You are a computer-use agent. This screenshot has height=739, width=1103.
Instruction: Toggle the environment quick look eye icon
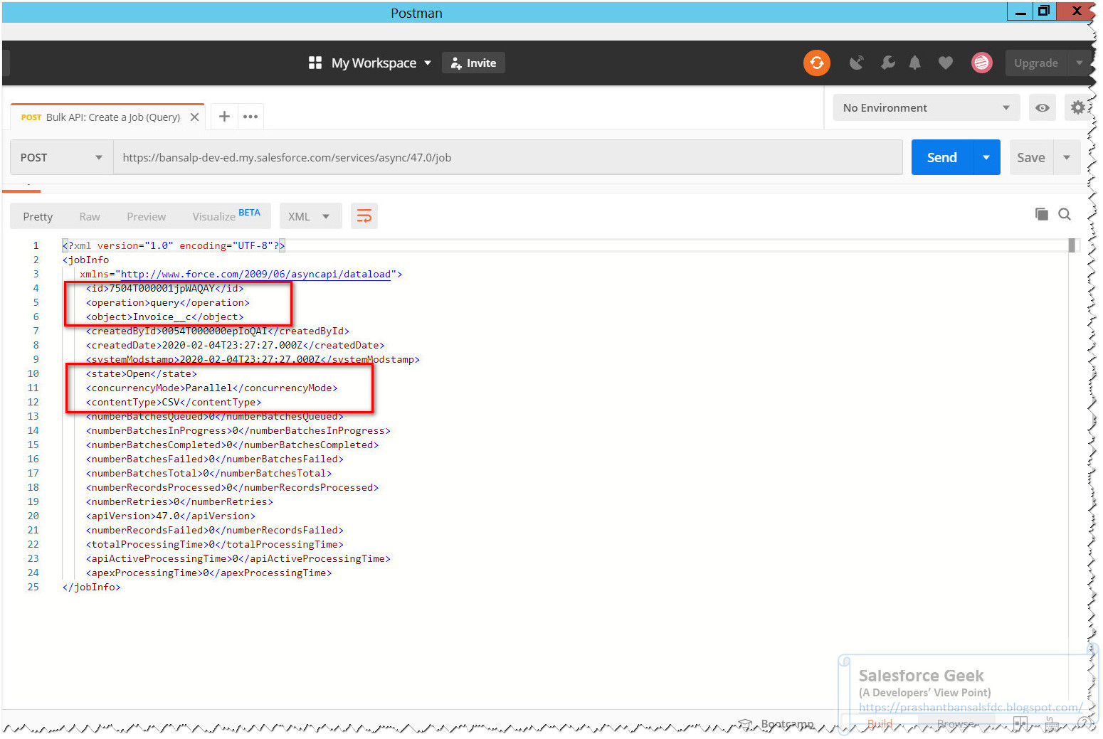pos(1042,108)
